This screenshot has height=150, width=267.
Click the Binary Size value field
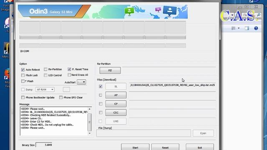(44, 145)
